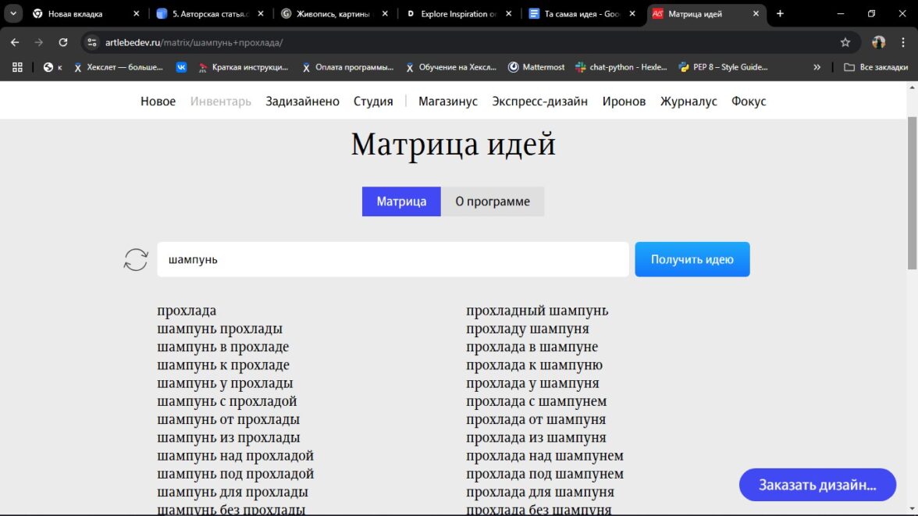View site information icon in address bar

[92, 42]
